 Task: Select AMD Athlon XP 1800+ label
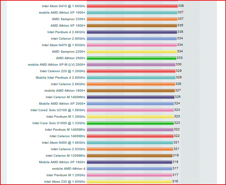coord(68,26)
